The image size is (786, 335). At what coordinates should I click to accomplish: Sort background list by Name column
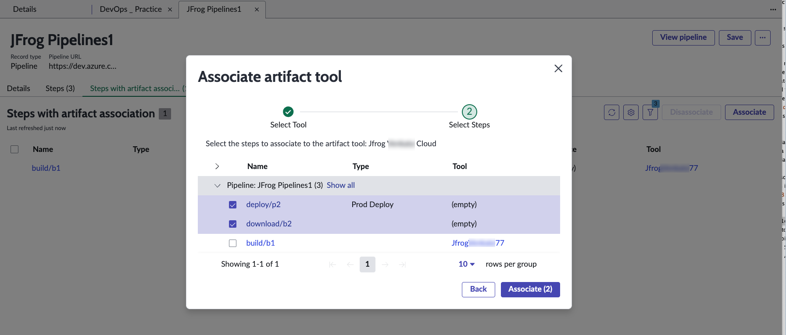pyautogui.click(x=43, y=149)
